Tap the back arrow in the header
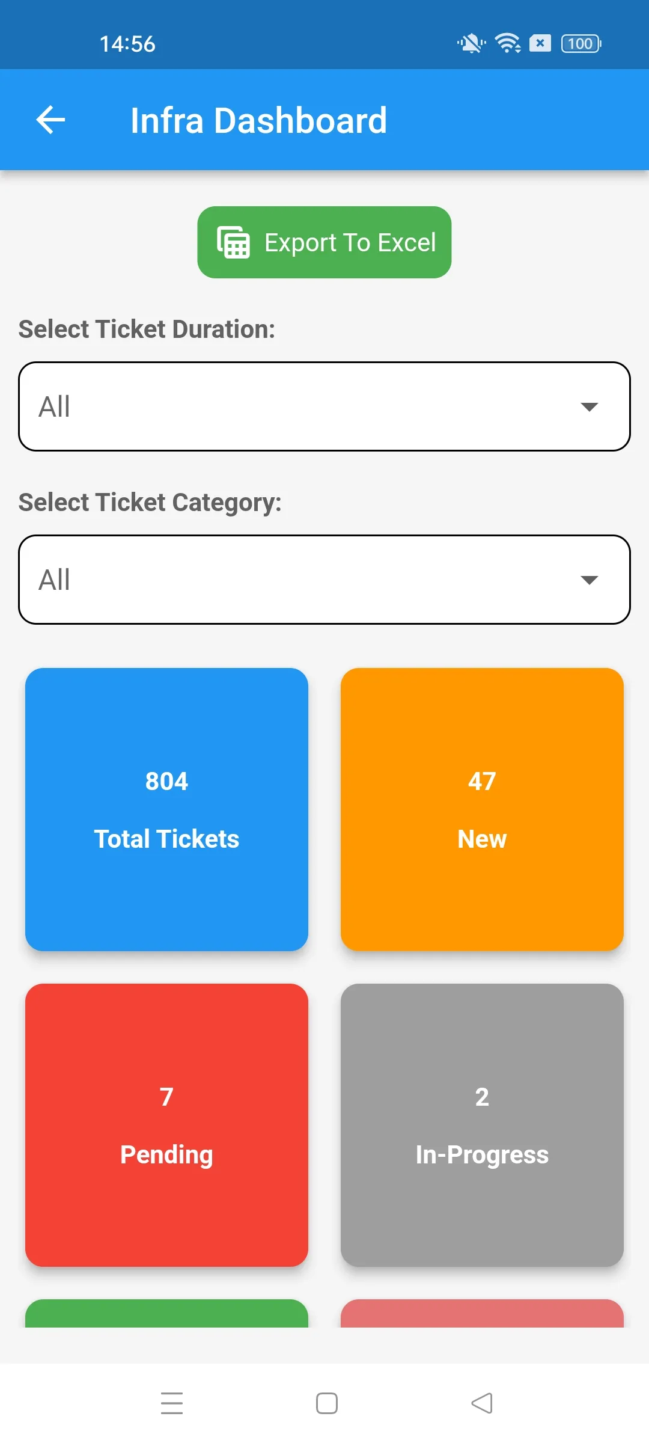Screen dimensions: 649x1443 click(x=50, y=120)
